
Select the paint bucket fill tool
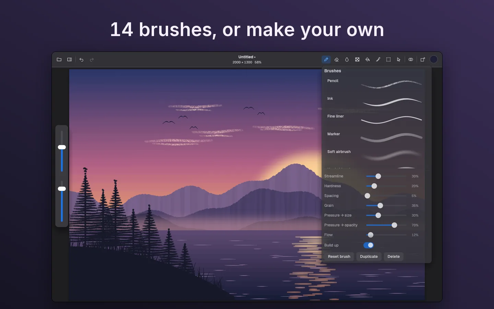pos(367,59)
